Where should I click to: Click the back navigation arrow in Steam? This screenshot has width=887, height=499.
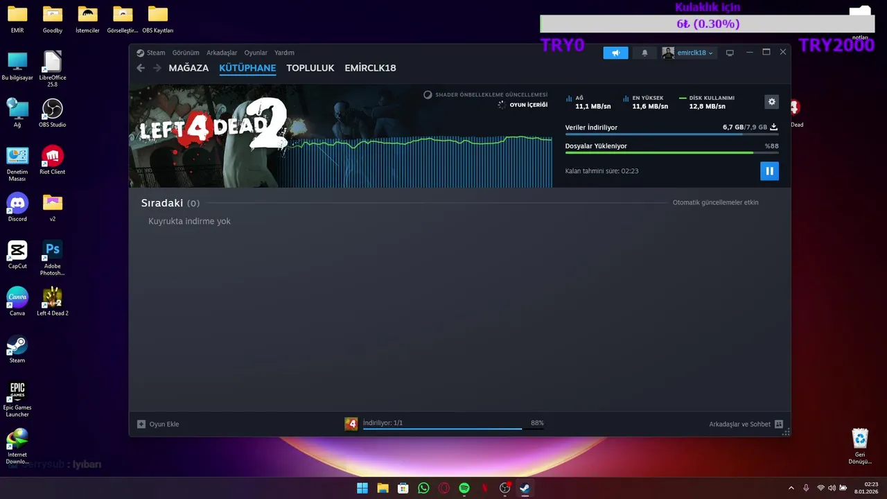pyautogui.click(x=141, y=68)
